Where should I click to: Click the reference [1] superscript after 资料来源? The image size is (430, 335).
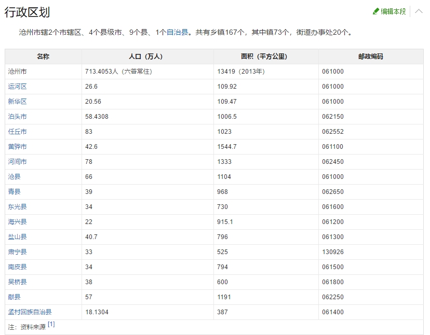(x=51, y=325)
